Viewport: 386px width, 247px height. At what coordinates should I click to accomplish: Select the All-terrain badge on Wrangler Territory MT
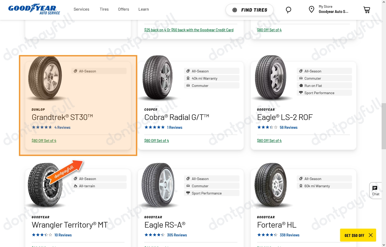tap(99, 185)
